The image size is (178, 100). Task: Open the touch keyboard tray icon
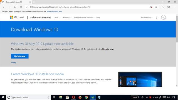164,97
